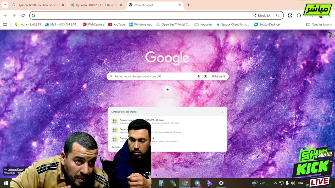Click the Google Lens search icon in address bar
This screenshot has height=188, width=335.
278,15
